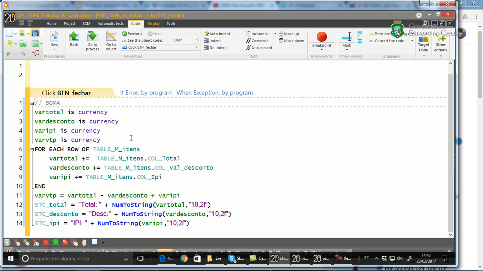Image resolution: width=483 pixels, height=271 pixels.
Task: Click the Save floppy disk icon
Action: point(35,33)
